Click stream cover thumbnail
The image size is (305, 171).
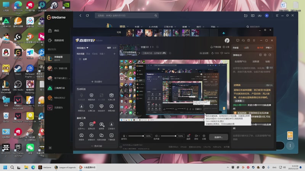pyautogui.click(x=130, y=50)
